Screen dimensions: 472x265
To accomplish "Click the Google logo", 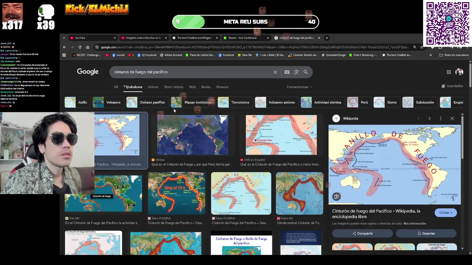I will 88,72.
